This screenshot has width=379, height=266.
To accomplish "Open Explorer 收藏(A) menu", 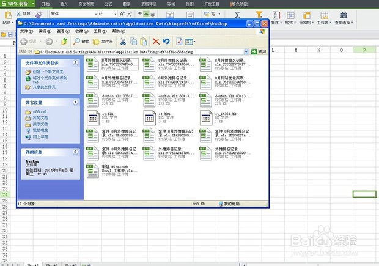I will coord(82,31).
